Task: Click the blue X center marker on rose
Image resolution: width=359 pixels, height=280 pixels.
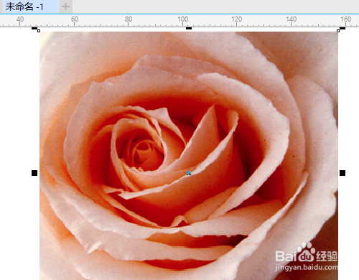Action: coord(189,173)
